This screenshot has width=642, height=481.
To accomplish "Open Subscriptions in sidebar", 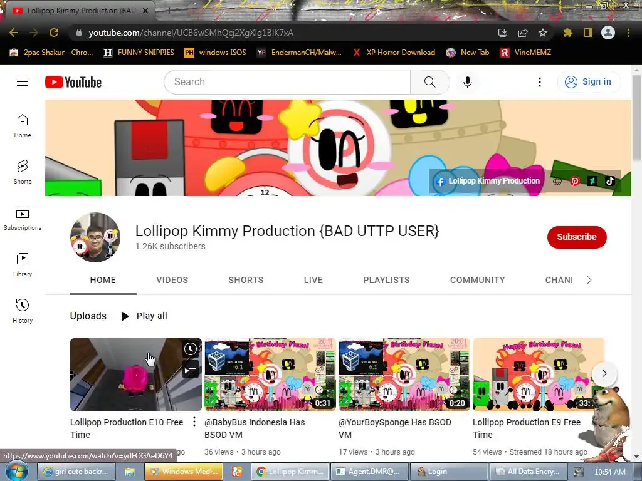I will pos(23,219).
